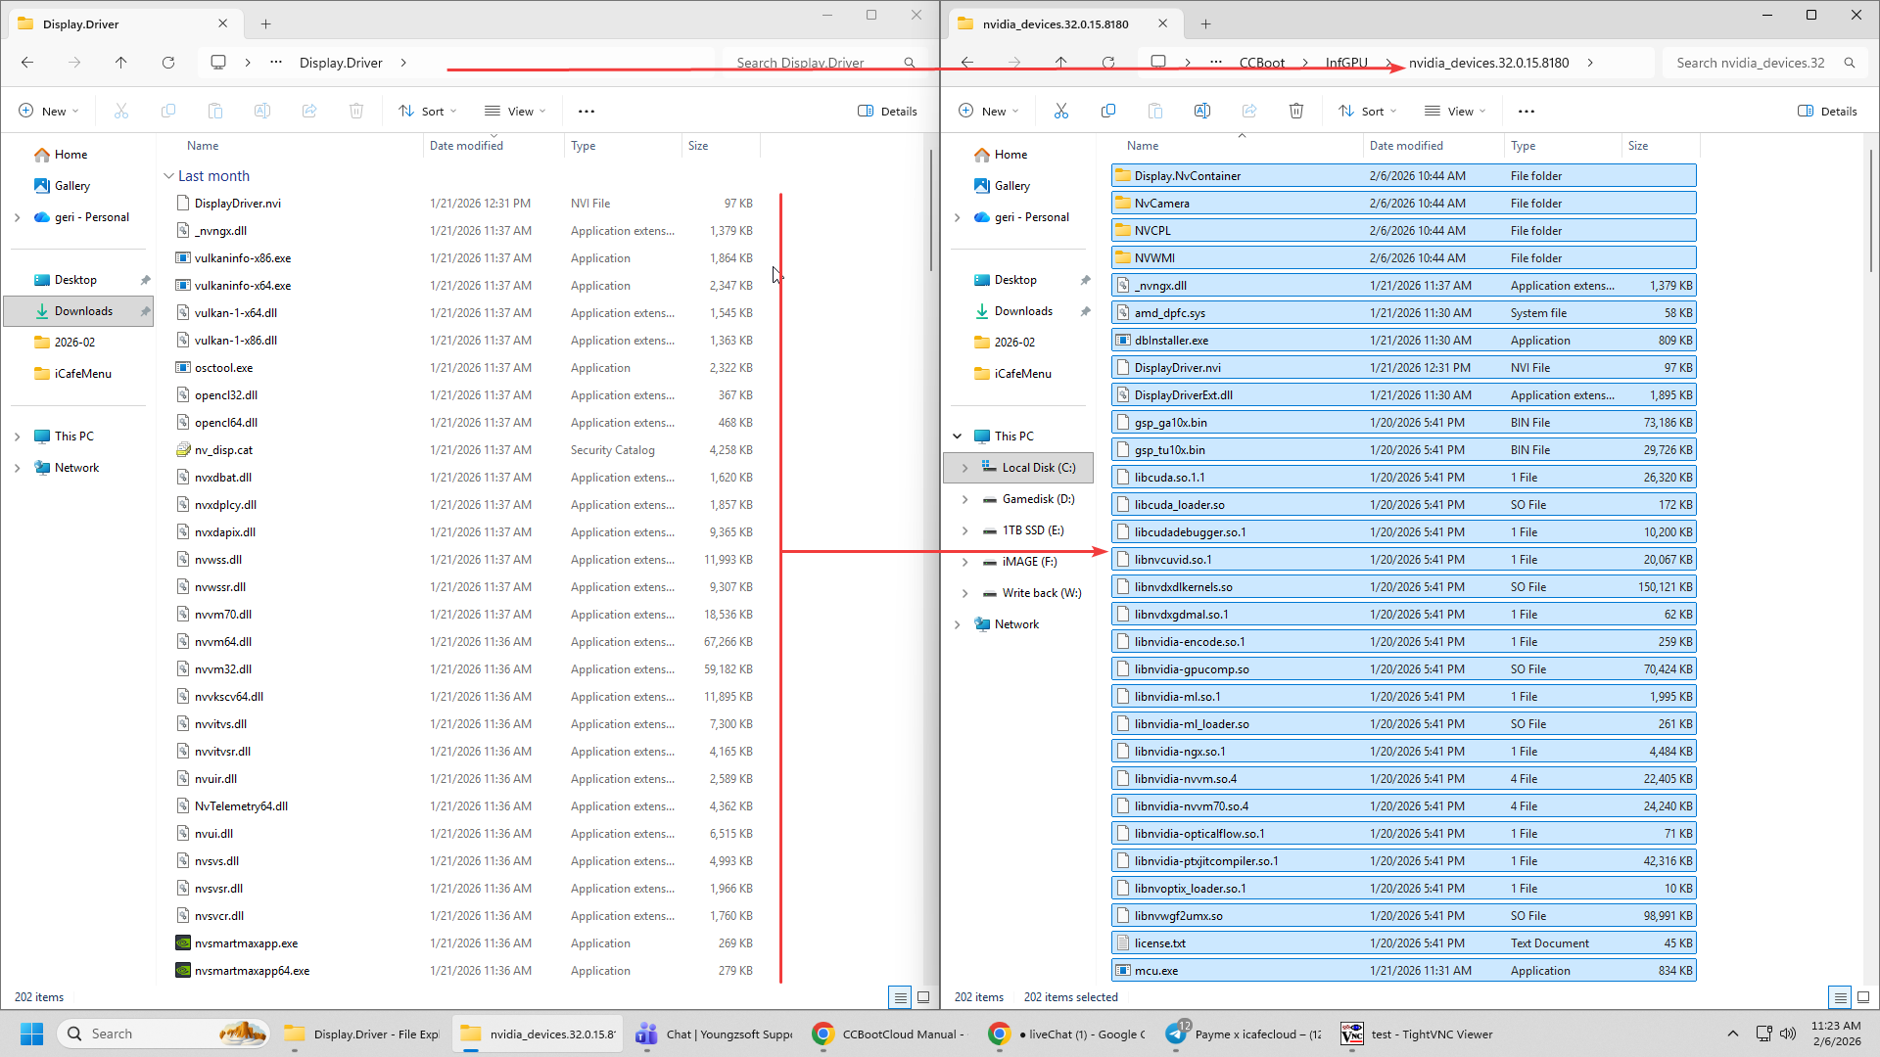Open TightVNC Viewer from taskbar
The width and height of the screenshot is (1880, 1057).
[x=1417, y=1034]
